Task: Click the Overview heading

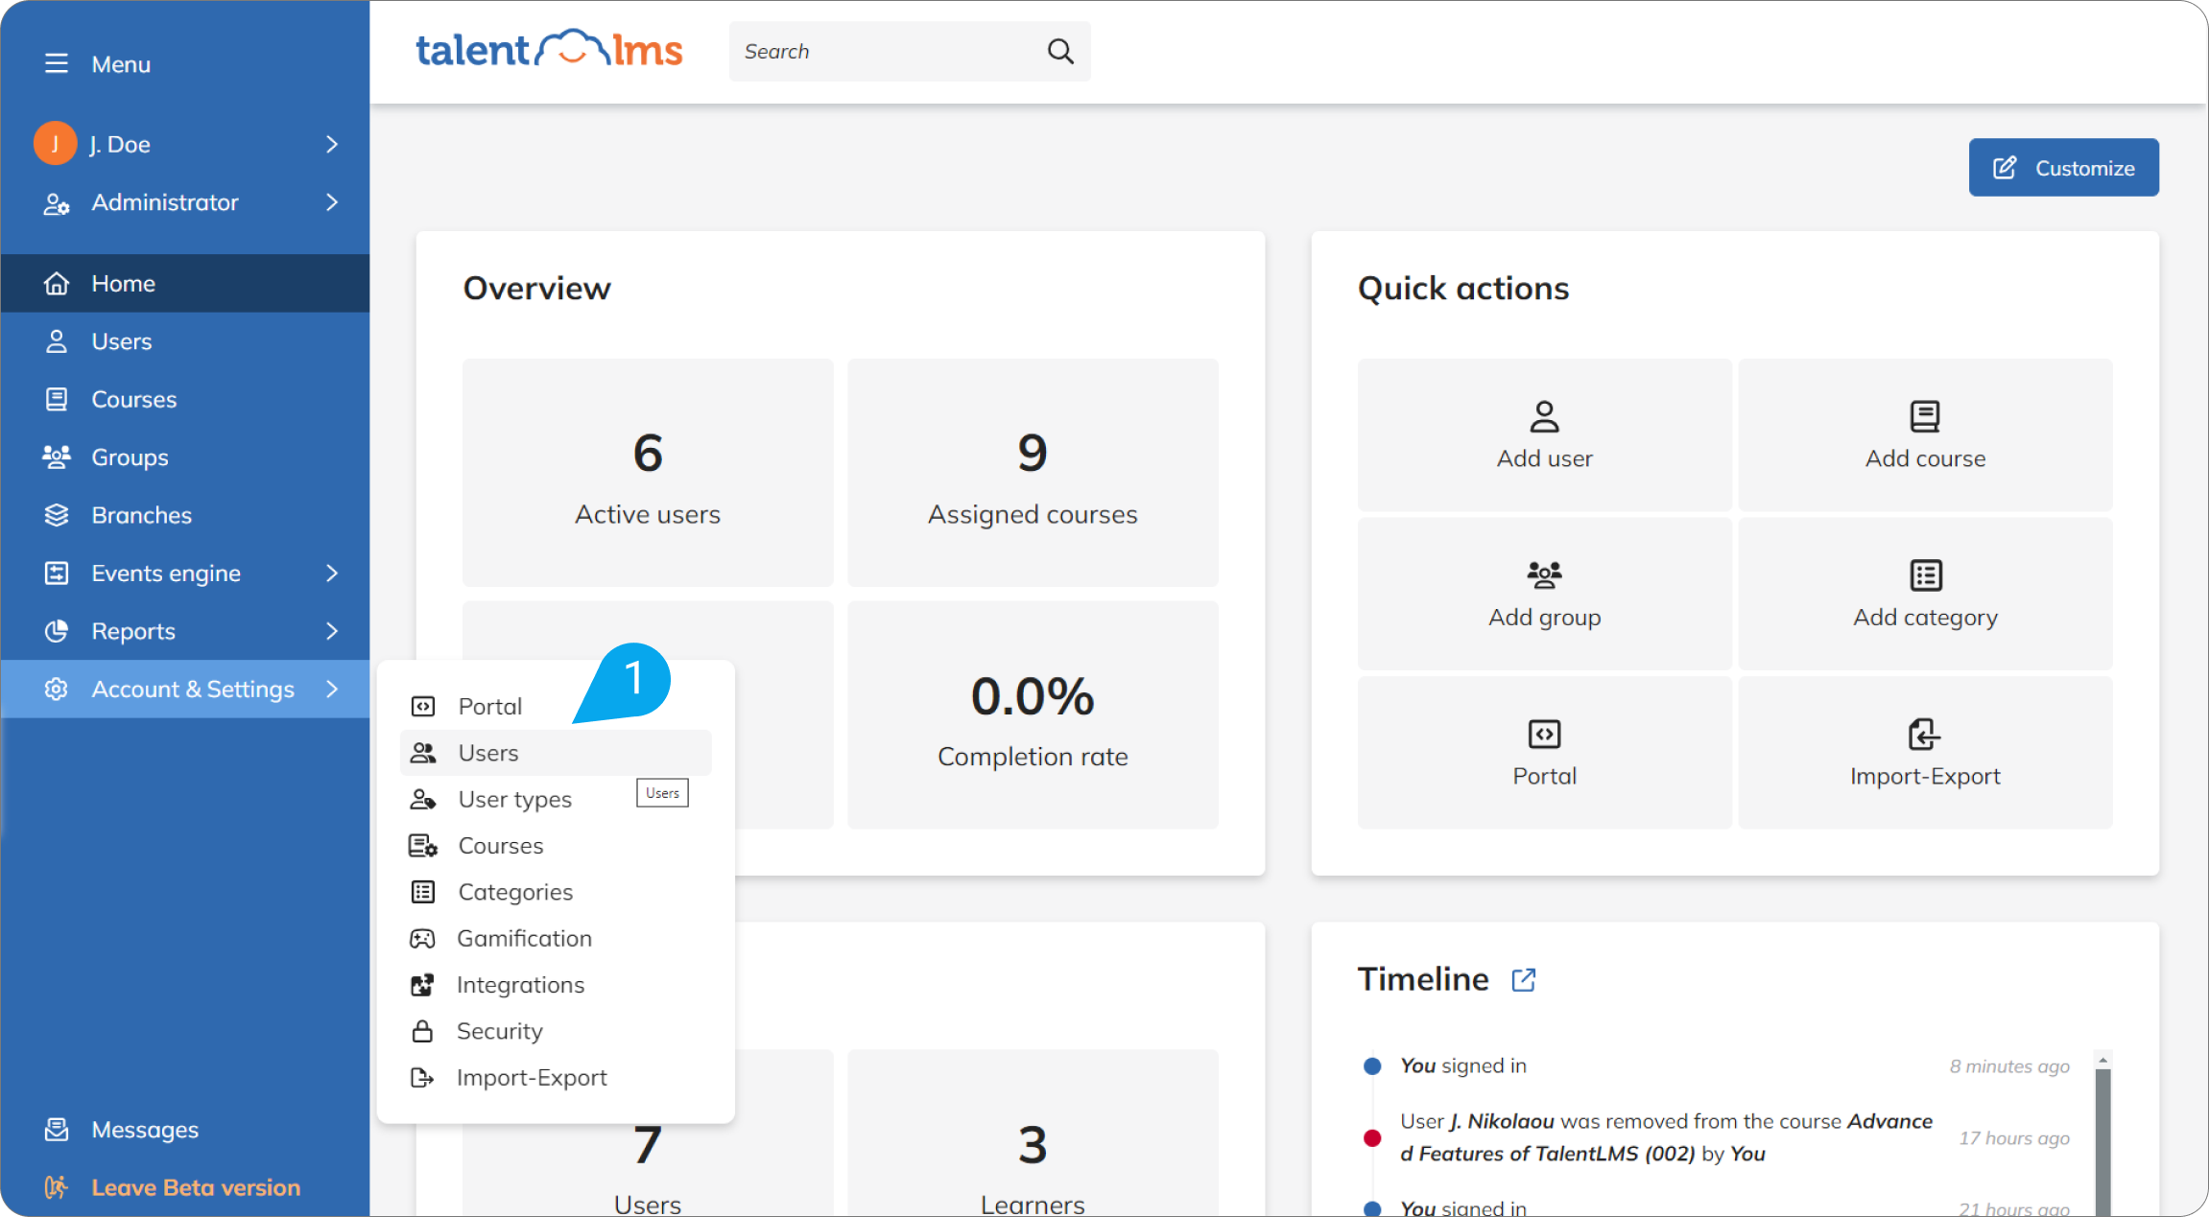Action: (x=536, y=289)
